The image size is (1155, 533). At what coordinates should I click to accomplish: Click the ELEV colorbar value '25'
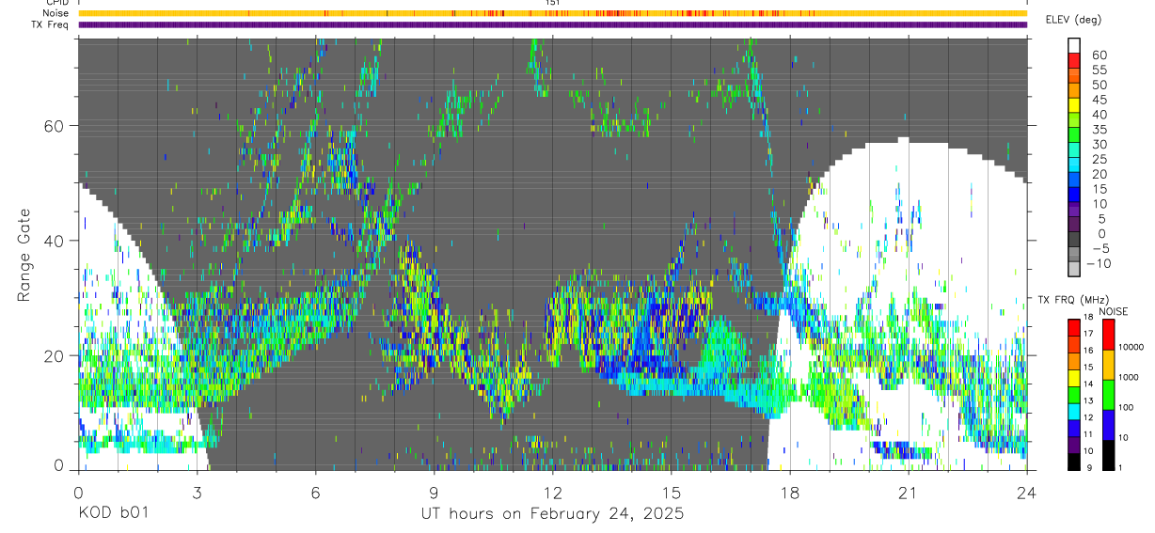(1099, 159)
